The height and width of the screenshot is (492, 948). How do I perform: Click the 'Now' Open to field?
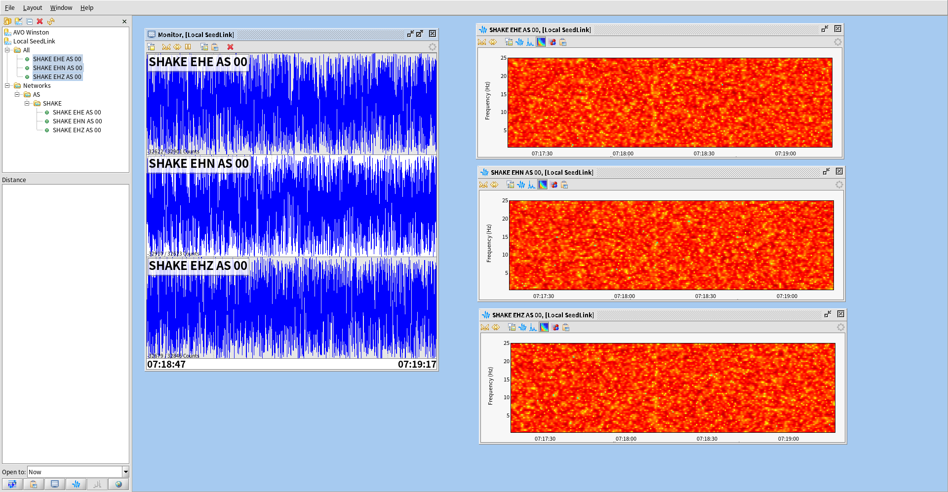[x=75, y=472]
